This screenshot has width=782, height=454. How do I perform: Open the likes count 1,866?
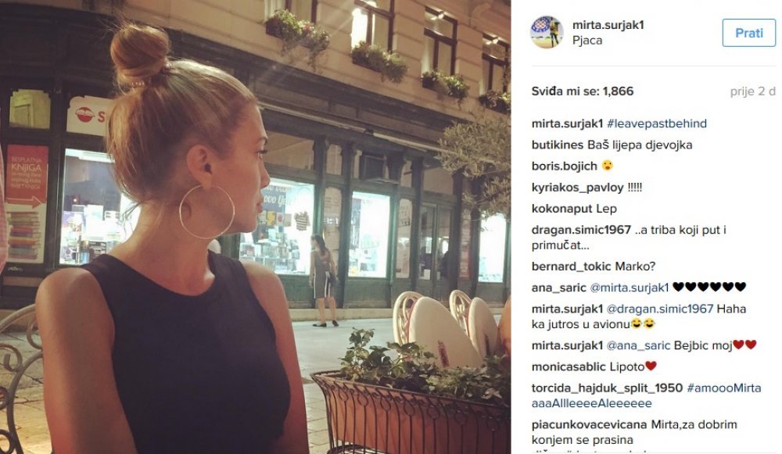click(x=618, y=91)
